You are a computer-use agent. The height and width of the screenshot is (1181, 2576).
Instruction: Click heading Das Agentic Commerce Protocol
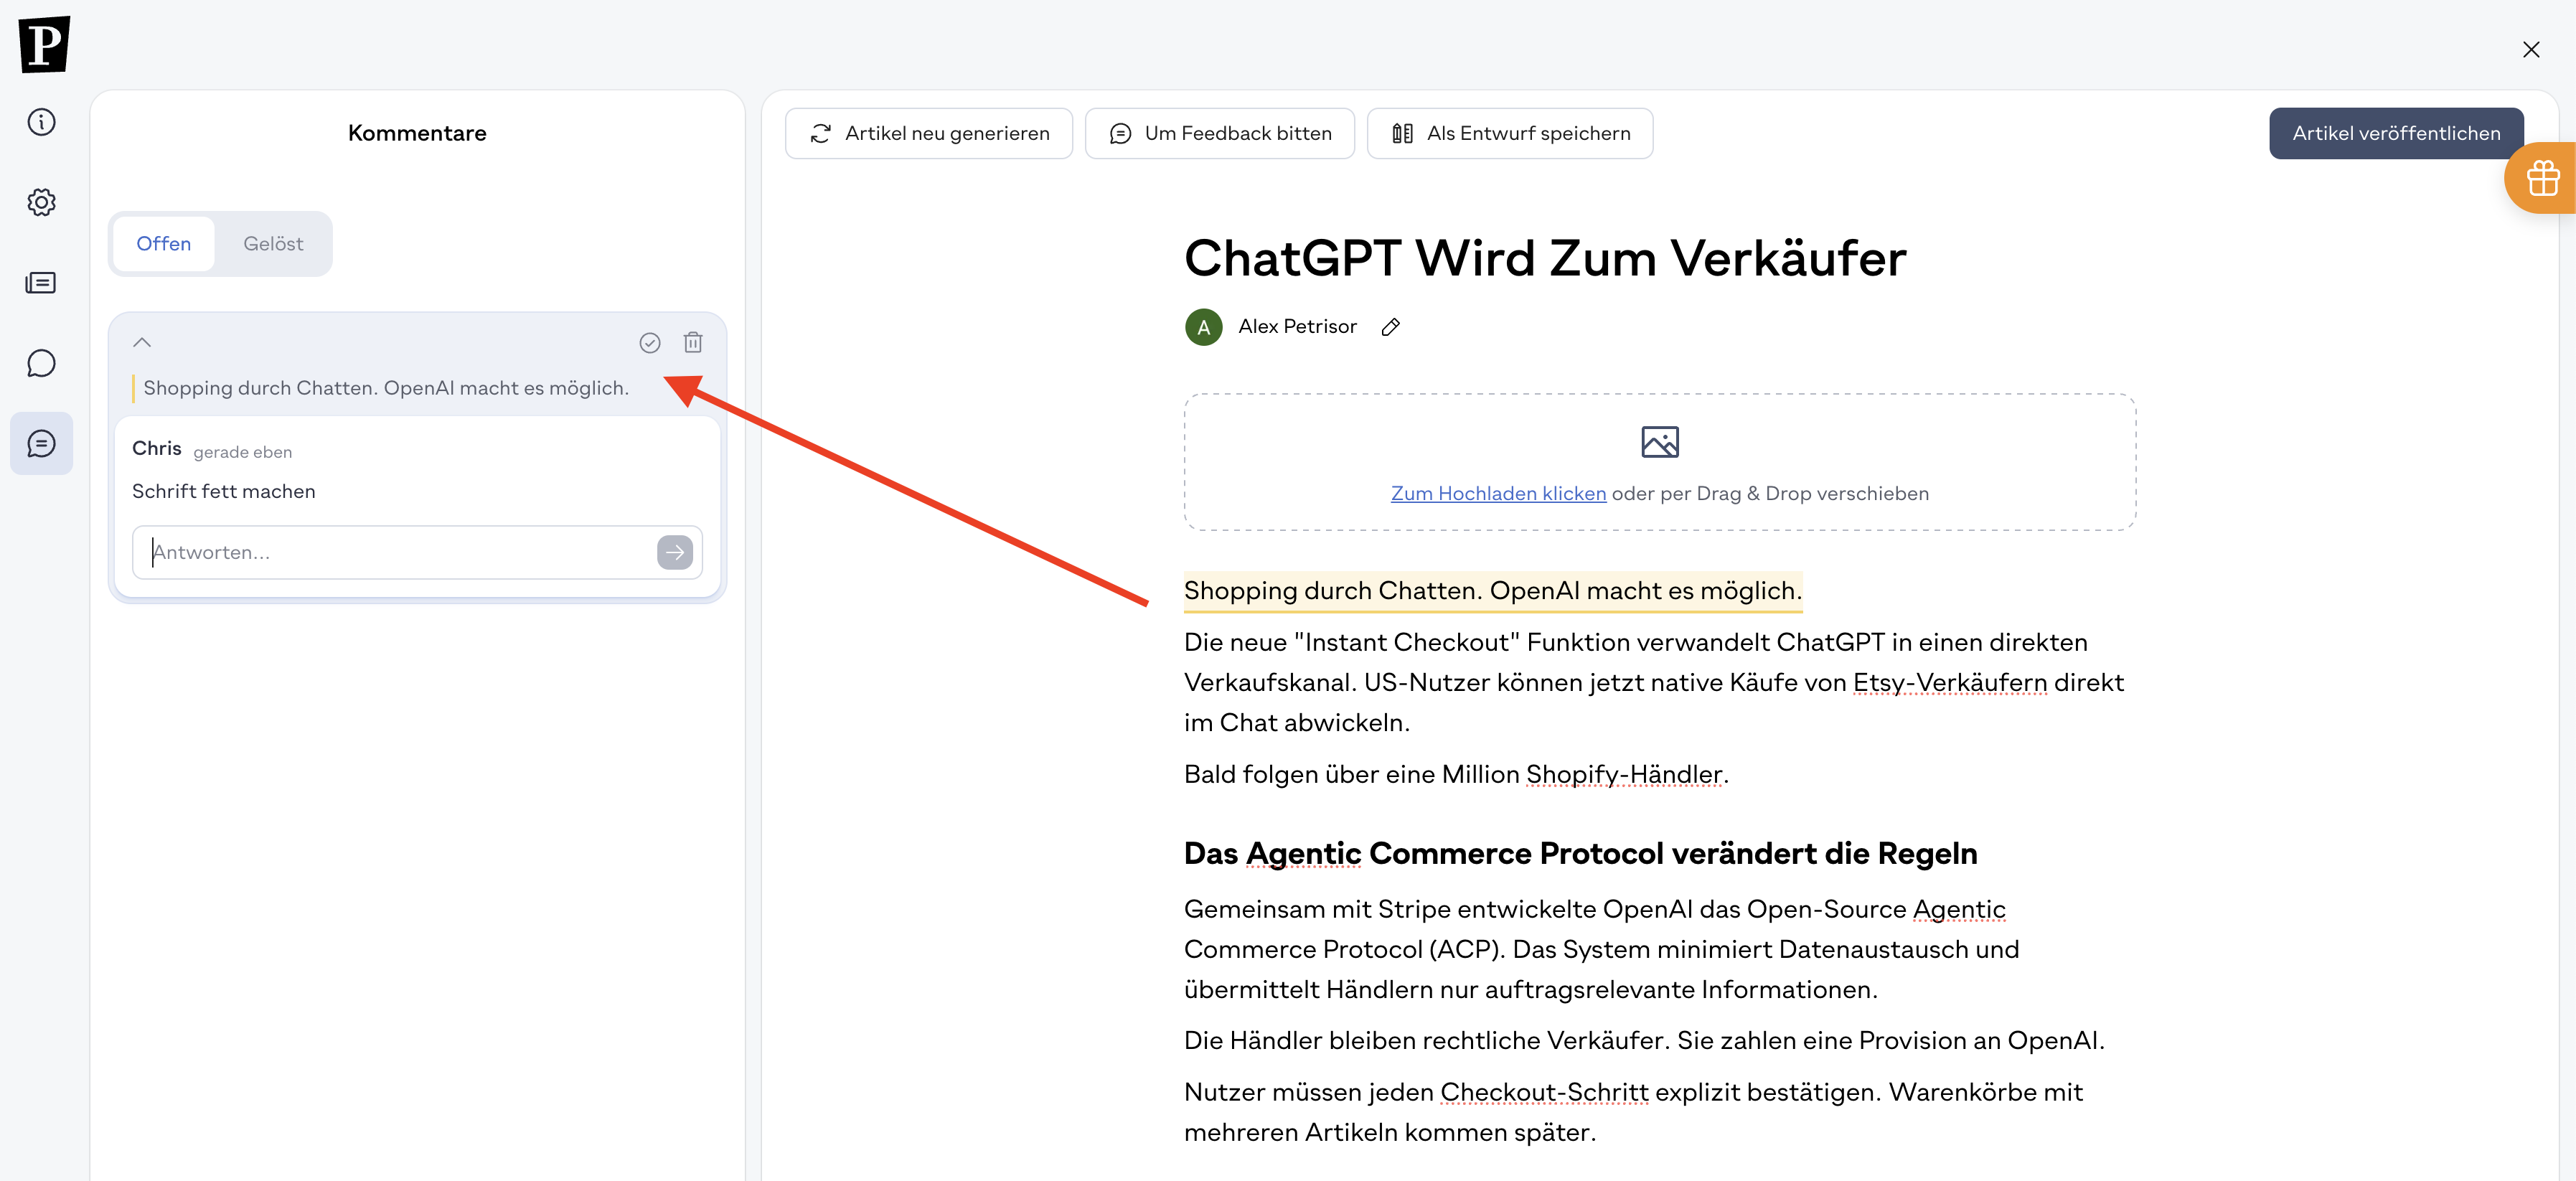point(1580,853)
